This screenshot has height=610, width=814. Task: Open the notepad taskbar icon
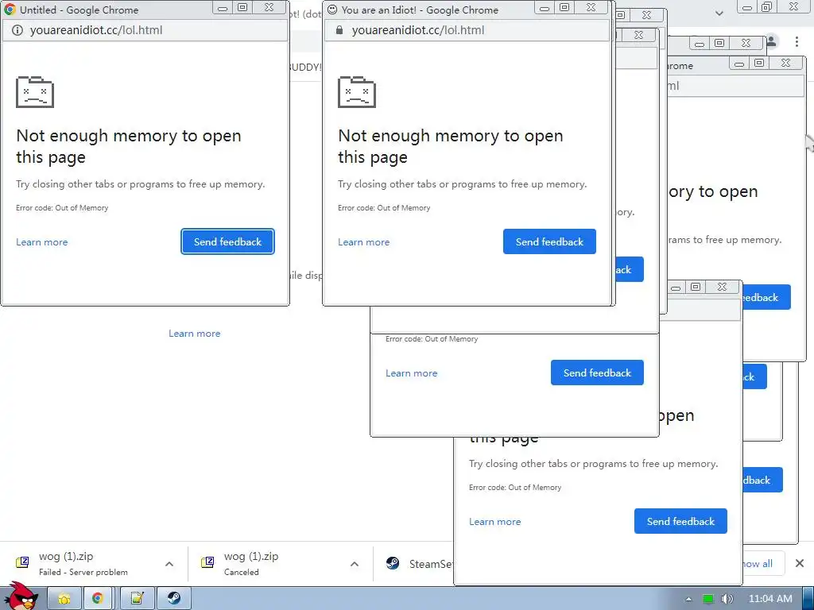[137, 598]
